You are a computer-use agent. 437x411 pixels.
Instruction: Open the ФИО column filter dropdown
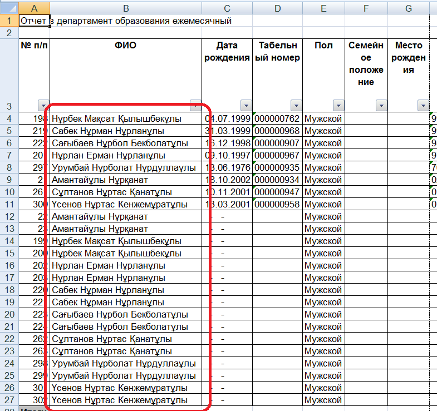[x=195, y=106]
